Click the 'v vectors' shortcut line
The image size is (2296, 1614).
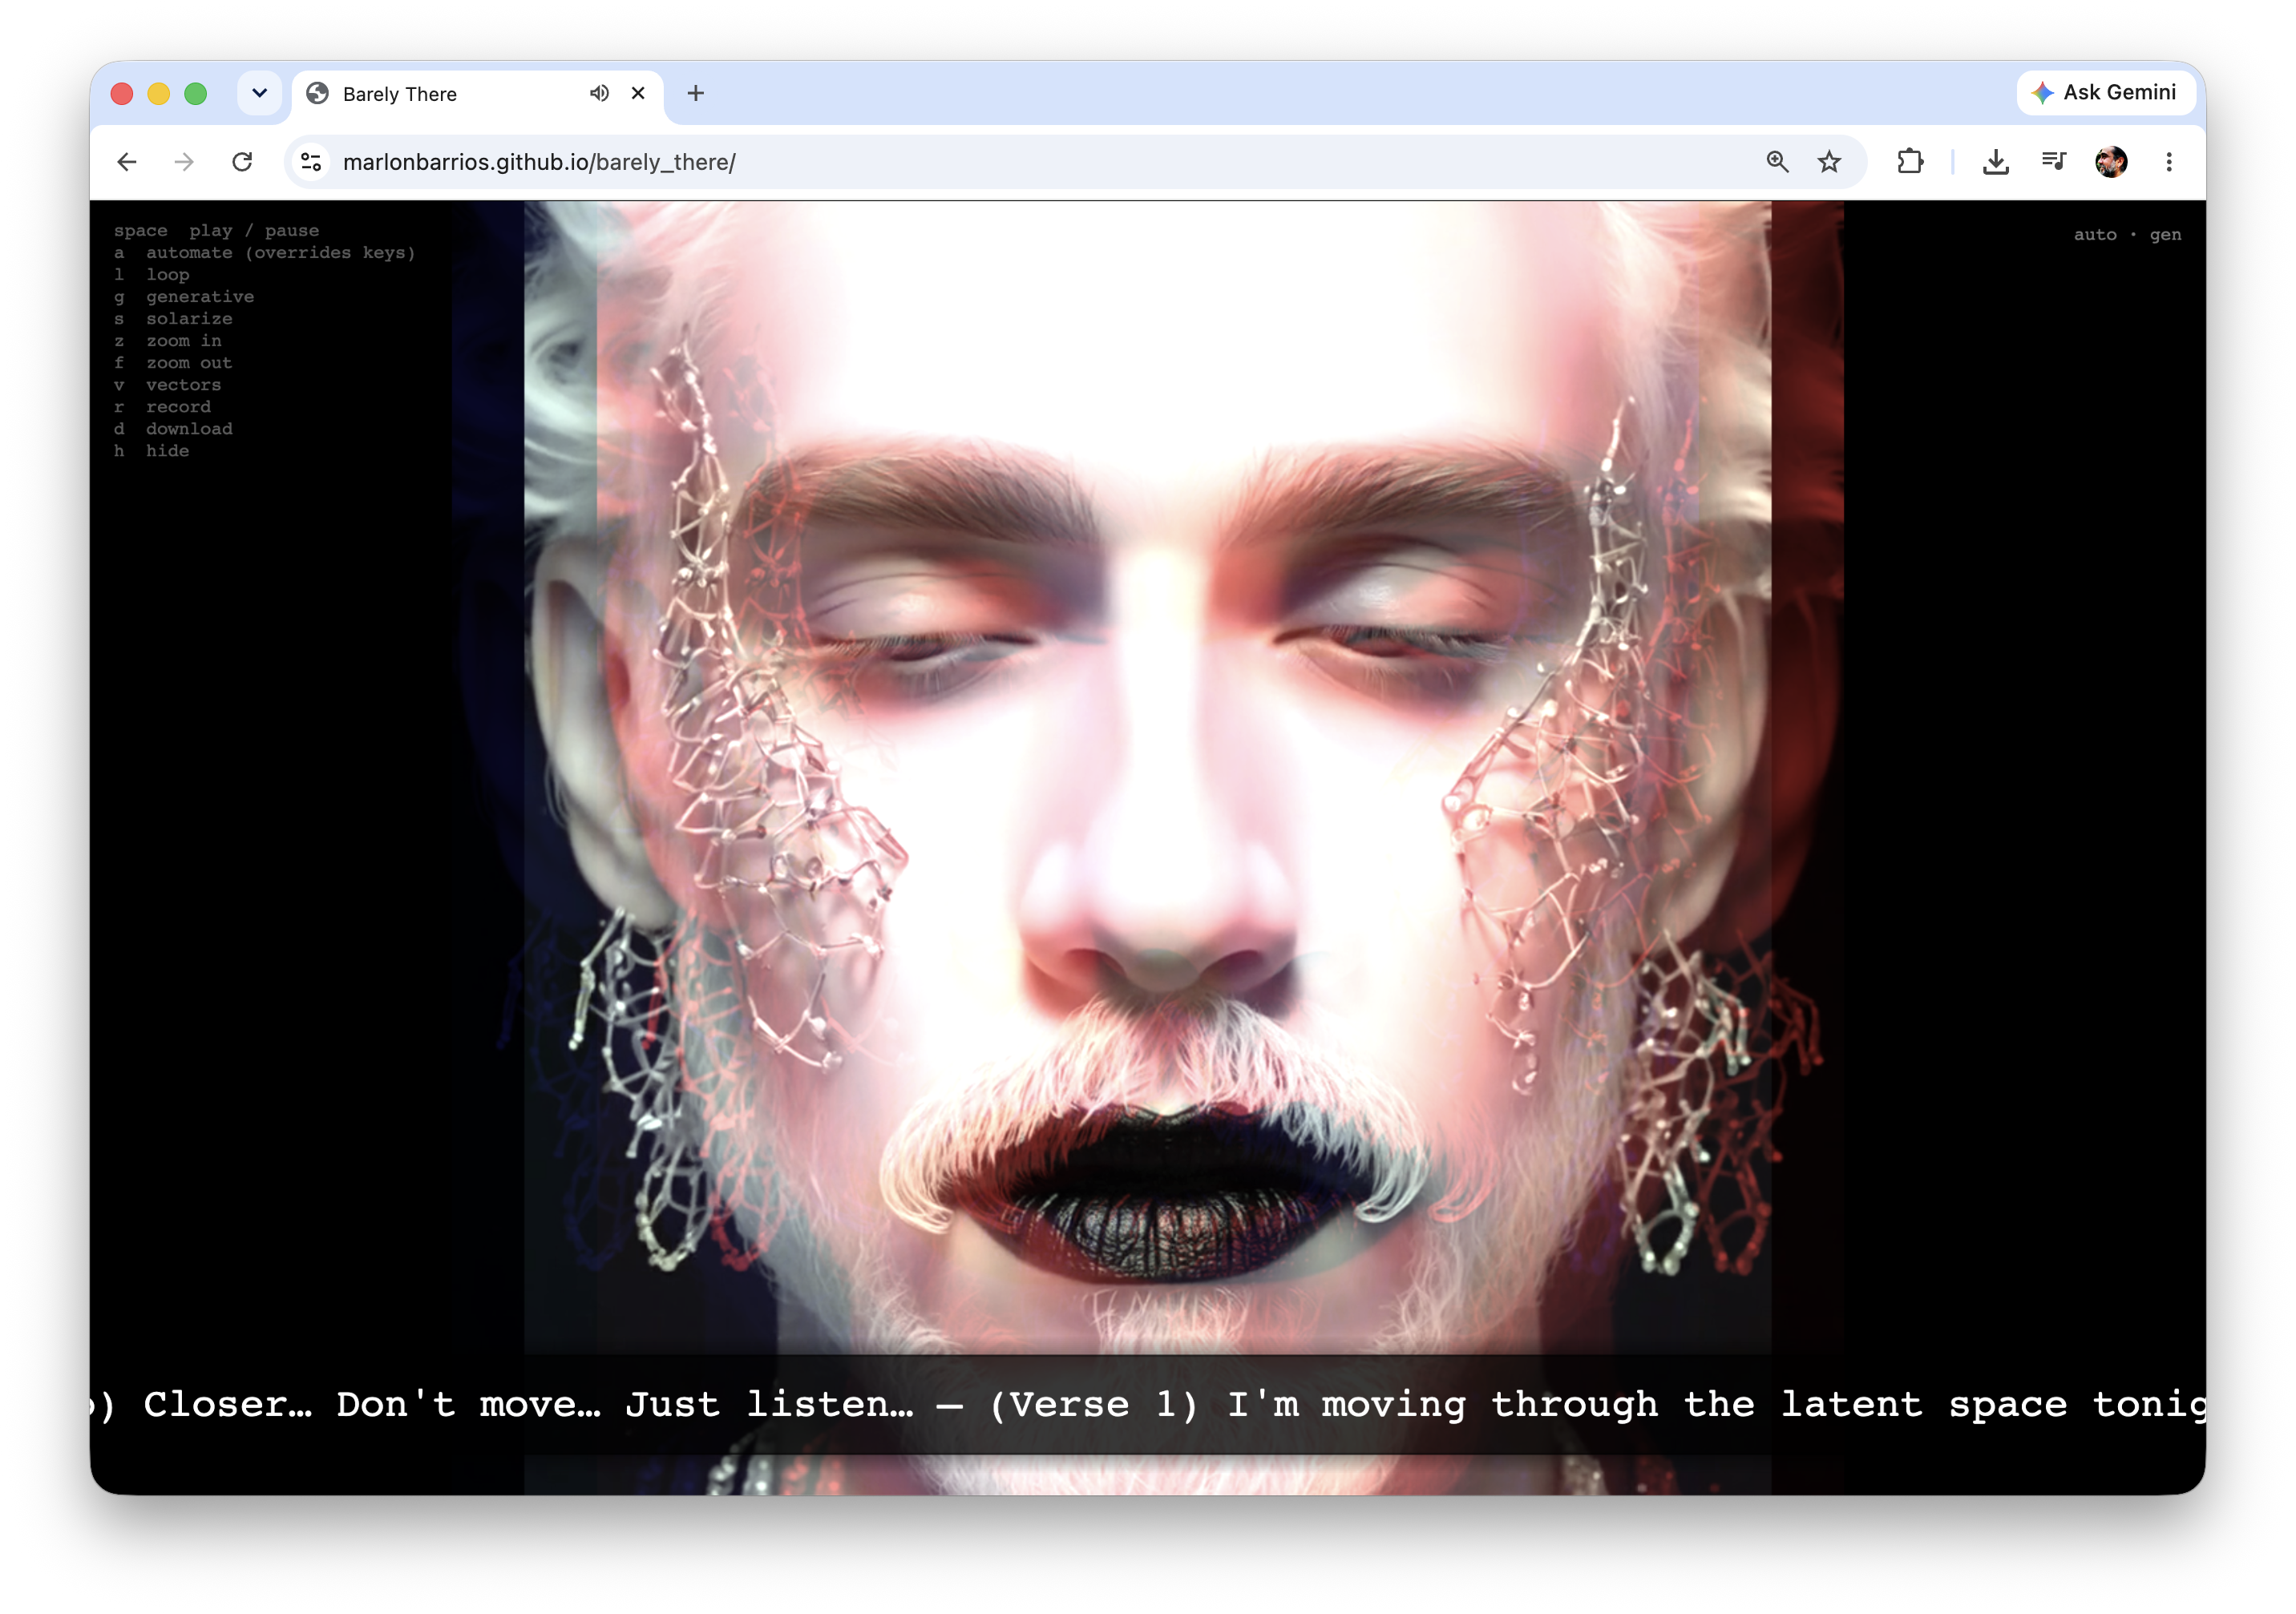pos(167,385)
